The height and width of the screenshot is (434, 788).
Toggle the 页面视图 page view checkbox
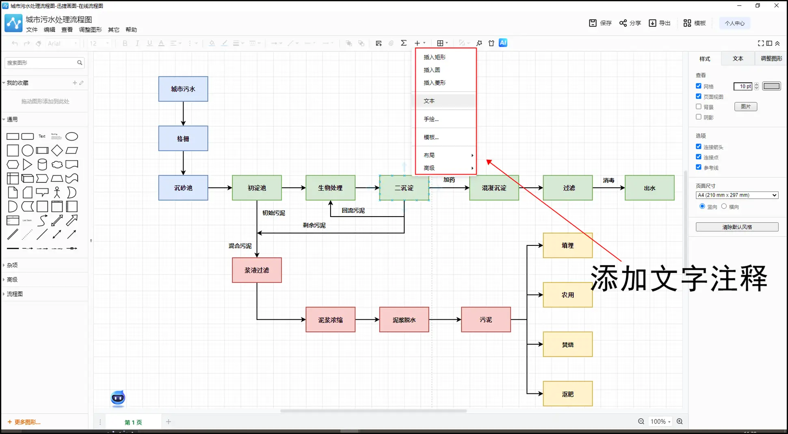click(699, 96)
